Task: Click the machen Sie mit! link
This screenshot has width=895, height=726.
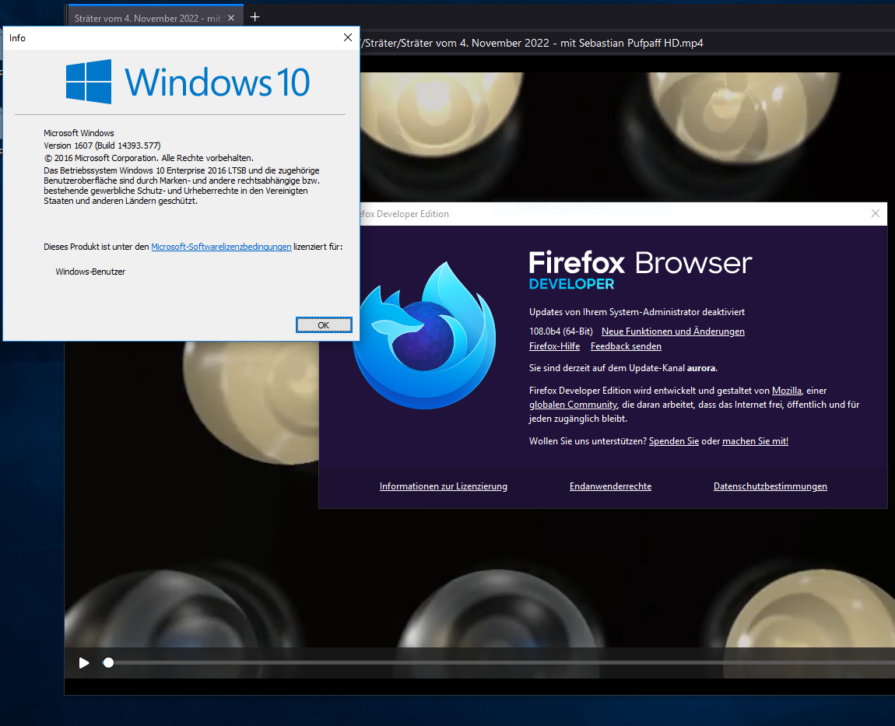Action: (755, 441)
